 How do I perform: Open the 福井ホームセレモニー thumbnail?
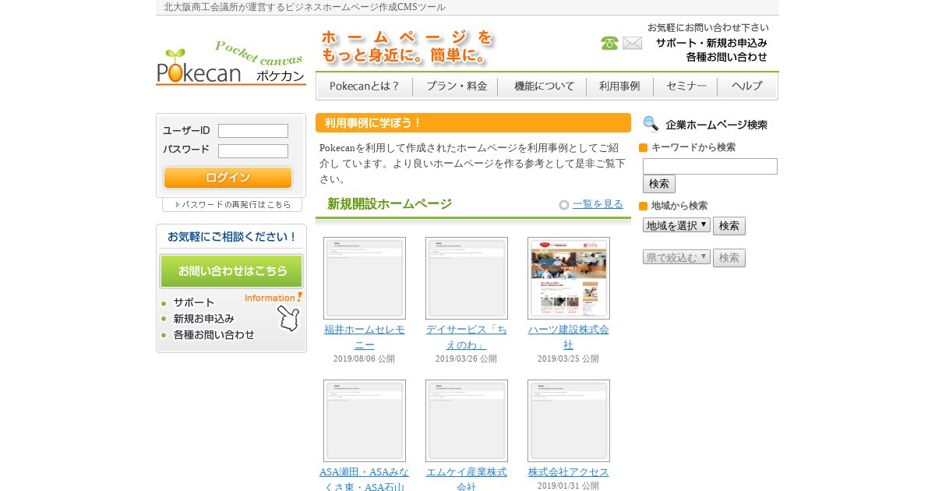tap(365, 278)
